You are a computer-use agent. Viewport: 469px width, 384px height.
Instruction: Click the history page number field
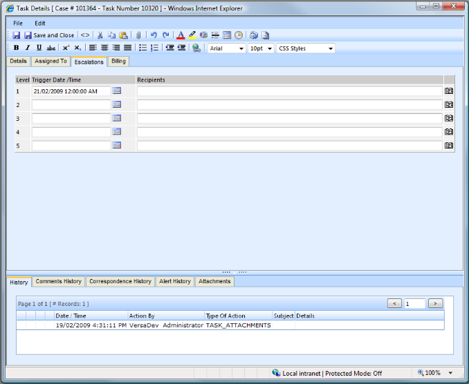[x=414, y=303]
